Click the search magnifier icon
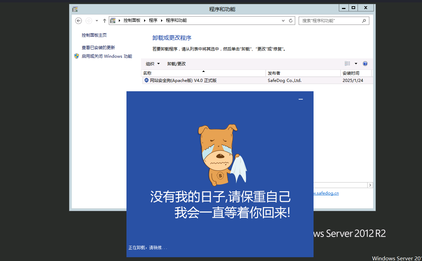422x261 pixels. point(364,21)
